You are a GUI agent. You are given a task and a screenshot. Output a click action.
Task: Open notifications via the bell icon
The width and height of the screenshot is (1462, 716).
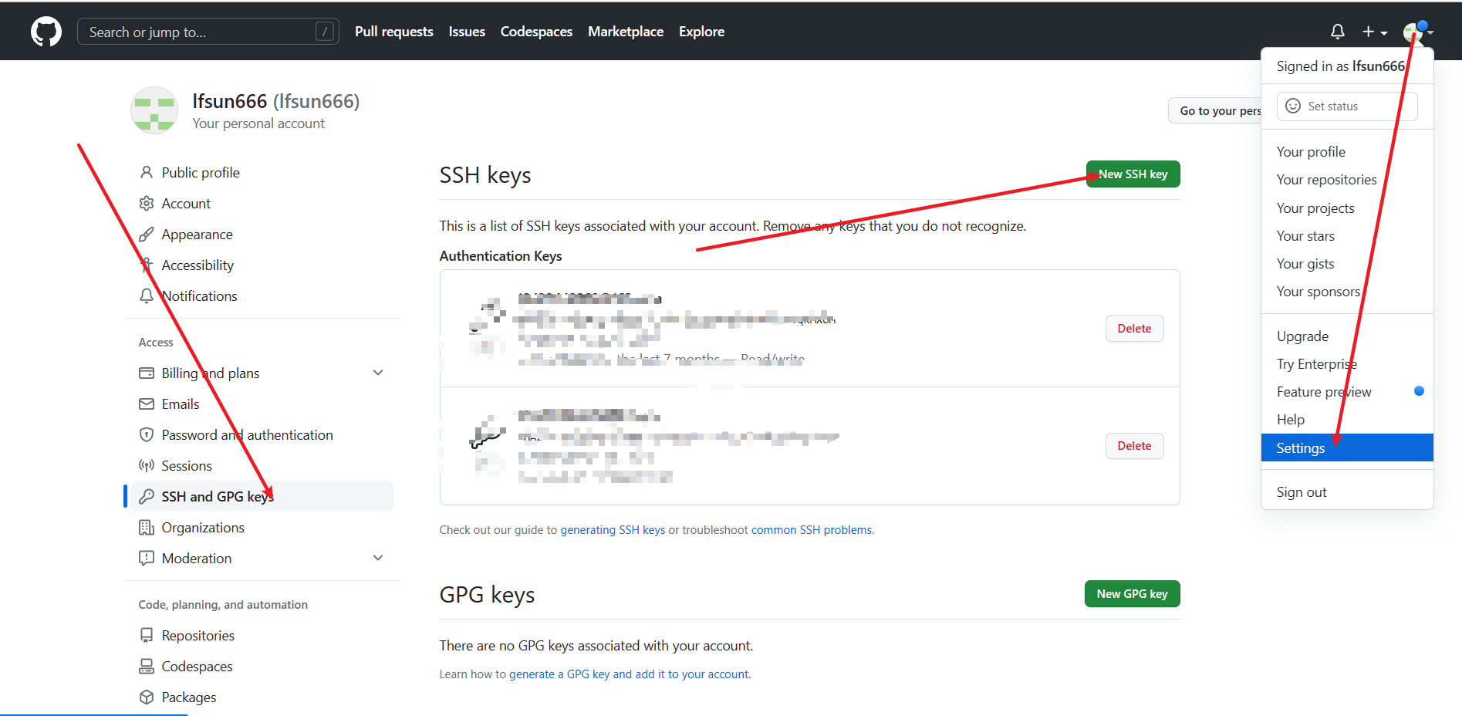coord(1337,31)
